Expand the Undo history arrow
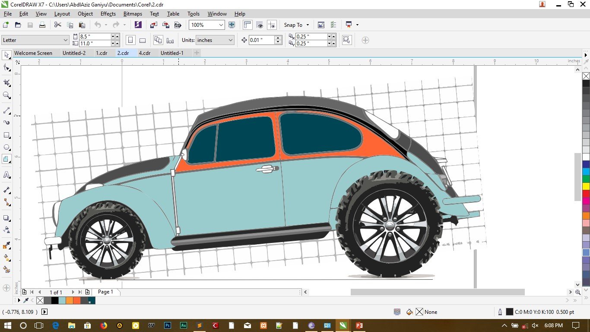The height and width of the screenshot is (332, 590). click(106, 25)
